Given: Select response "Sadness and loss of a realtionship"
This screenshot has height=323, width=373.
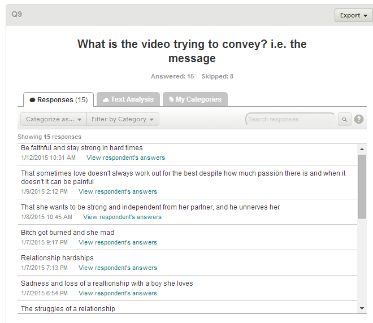Looking at the screenshot, I should tap(107, 283).
